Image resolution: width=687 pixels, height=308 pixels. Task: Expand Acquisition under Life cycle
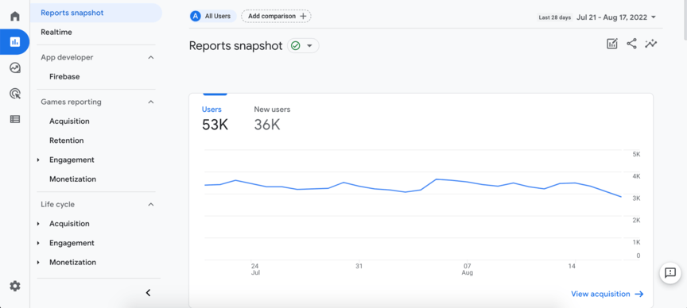[x=38, y=224]
